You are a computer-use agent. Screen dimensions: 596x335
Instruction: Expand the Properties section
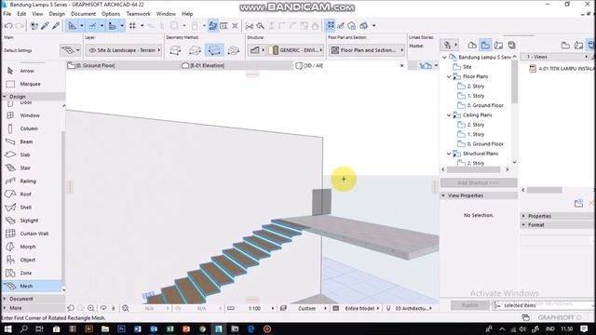coord(523,216)
